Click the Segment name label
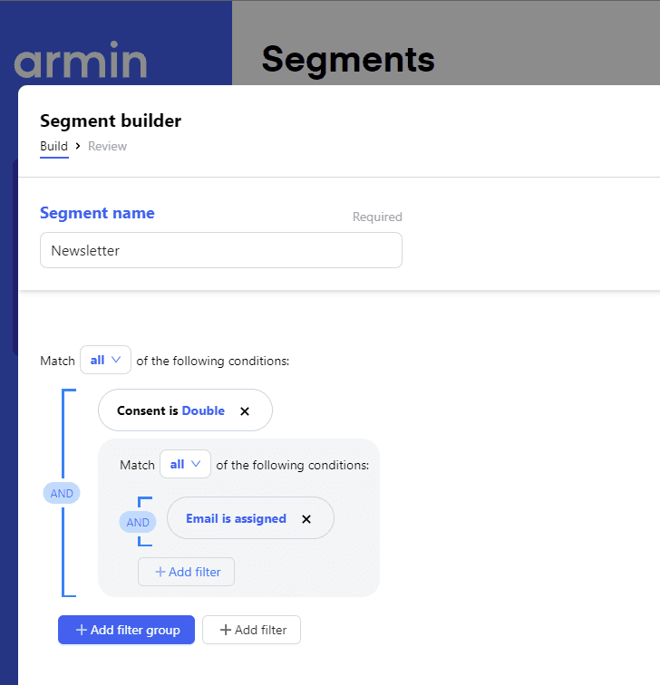Viewport: 660px width, 685px height. [97, 213]
